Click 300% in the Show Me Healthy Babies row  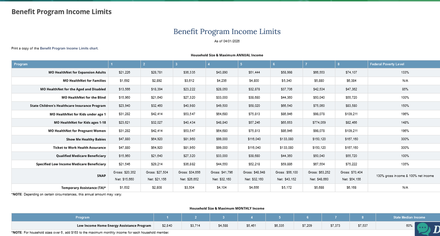[x=405, y=139]
